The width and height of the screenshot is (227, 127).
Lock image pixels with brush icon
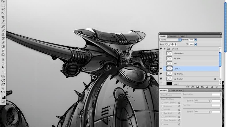pyautogui.click(x=169, y=44)
